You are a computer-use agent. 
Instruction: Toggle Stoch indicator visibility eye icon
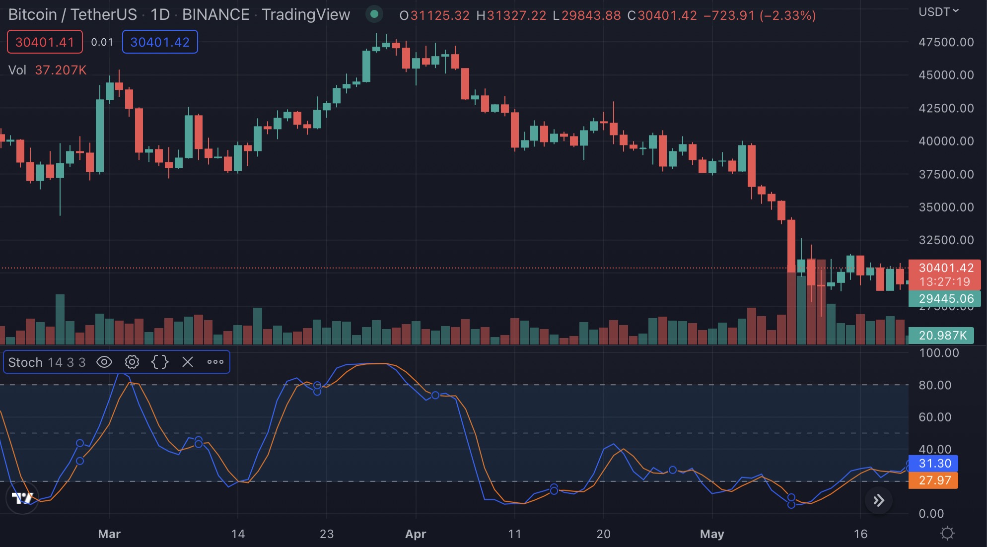pos(104,362)
